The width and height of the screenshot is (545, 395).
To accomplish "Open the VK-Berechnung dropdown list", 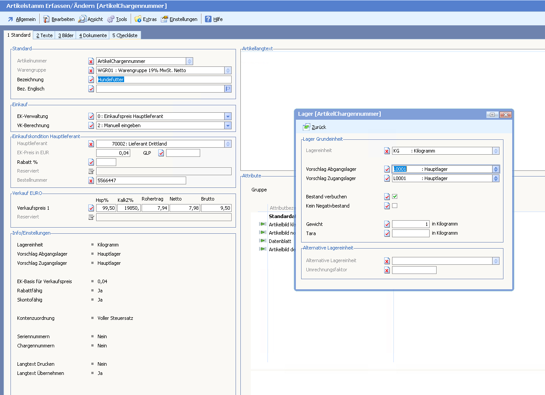I will coord(227,125).
